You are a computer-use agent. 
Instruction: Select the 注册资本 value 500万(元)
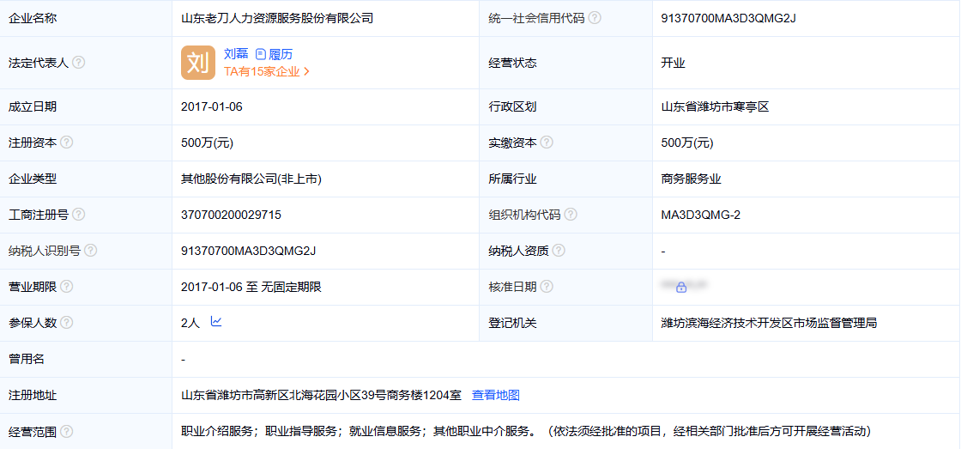[207, 143]
